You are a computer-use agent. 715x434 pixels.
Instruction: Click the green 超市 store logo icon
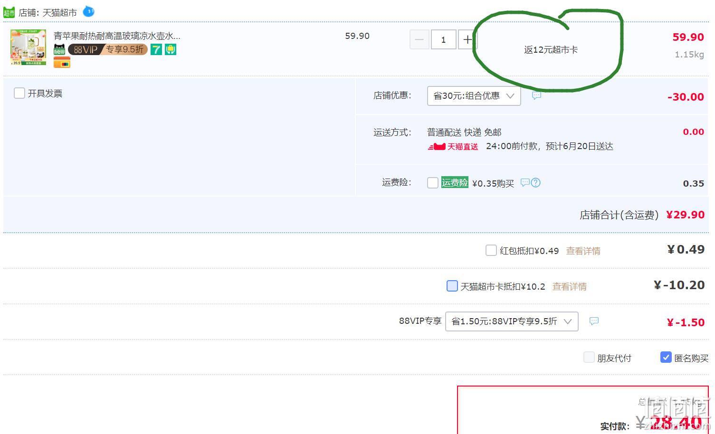pyautogui.click(x=9, y=13)
